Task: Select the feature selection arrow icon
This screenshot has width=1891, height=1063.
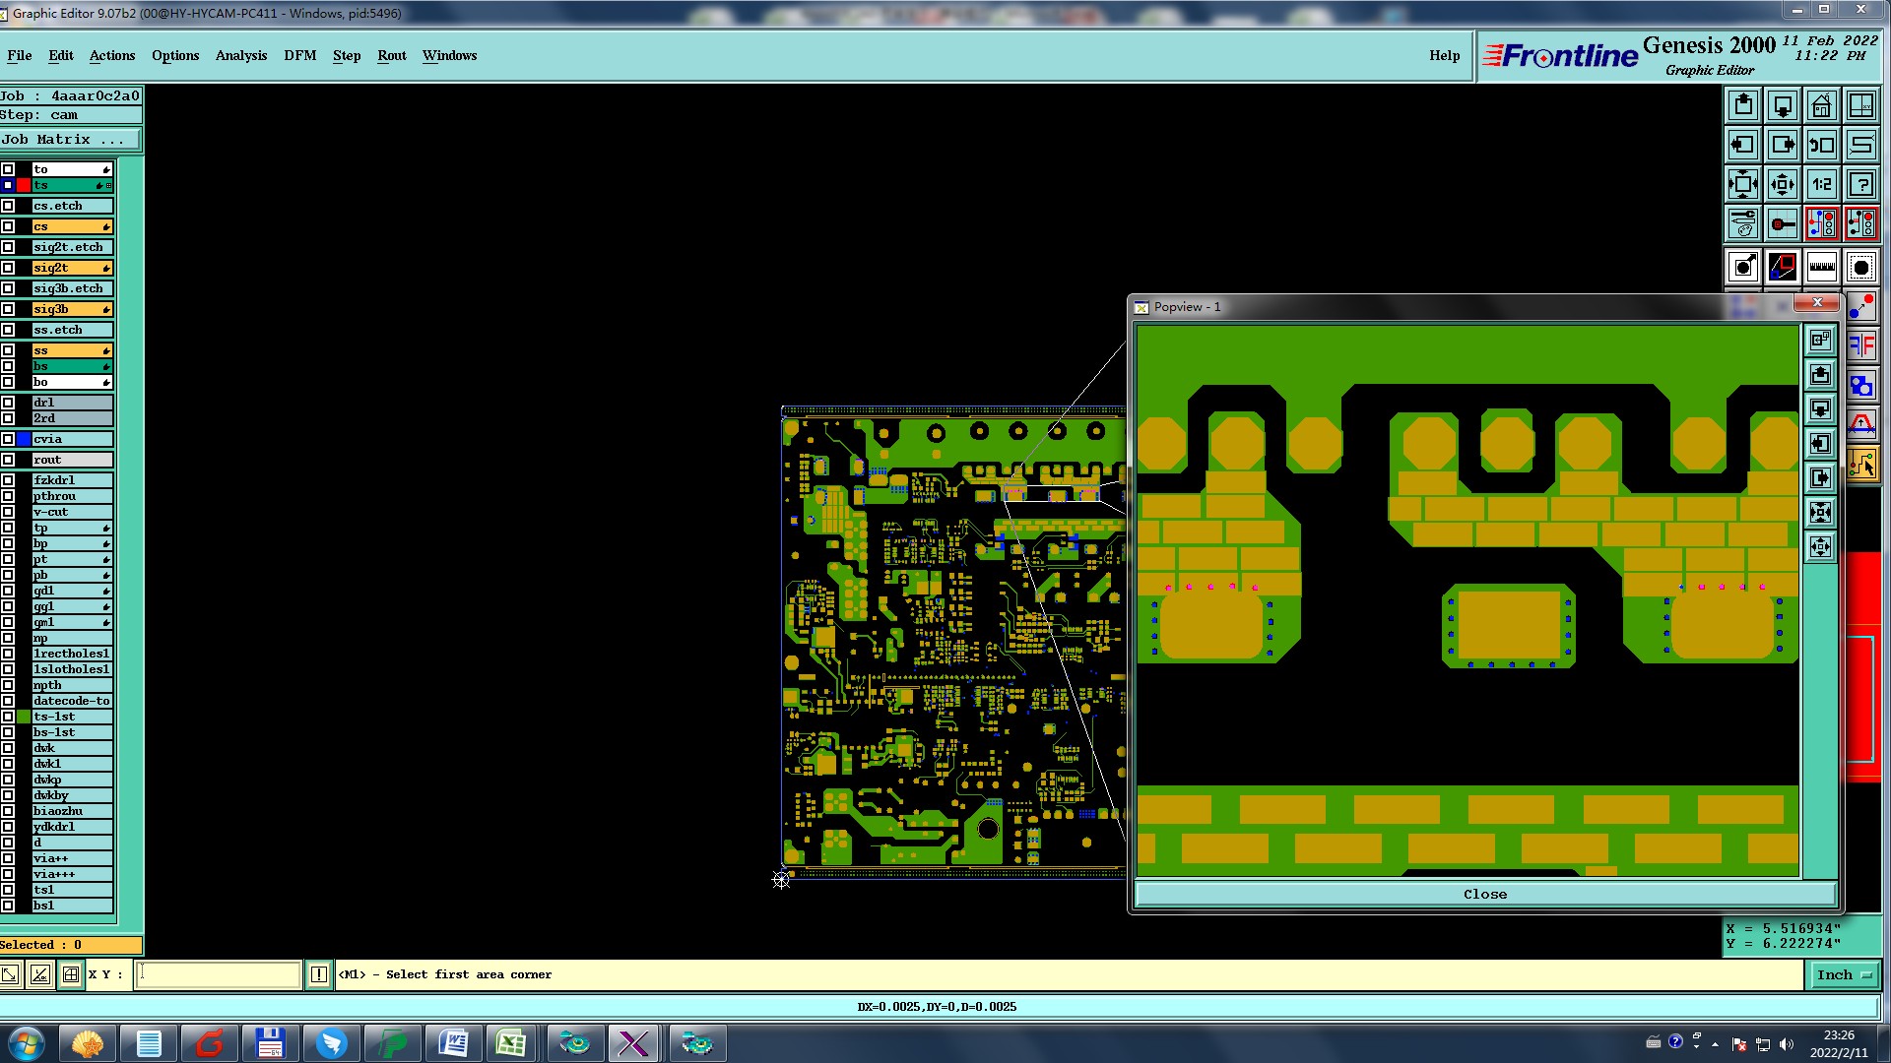Action: pyautogui.click(x=1743, y=267)
